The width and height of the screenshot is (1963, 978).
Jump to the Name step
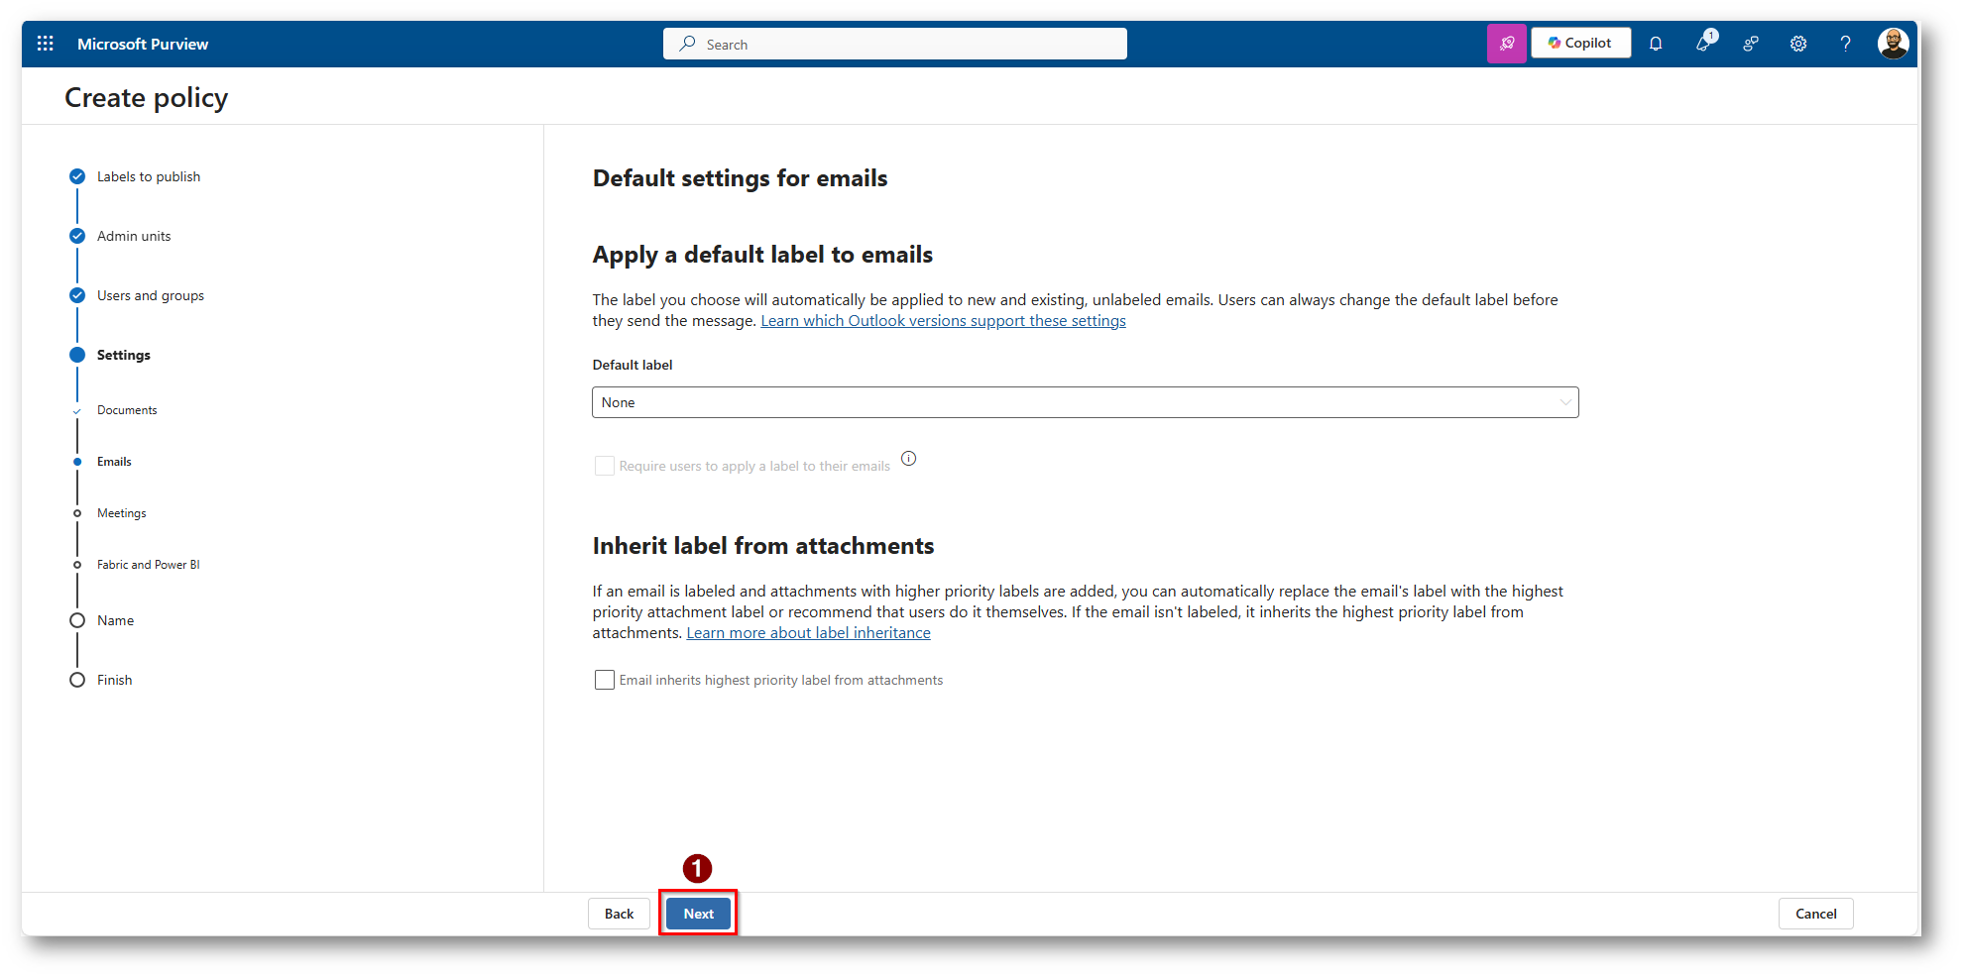115,620
